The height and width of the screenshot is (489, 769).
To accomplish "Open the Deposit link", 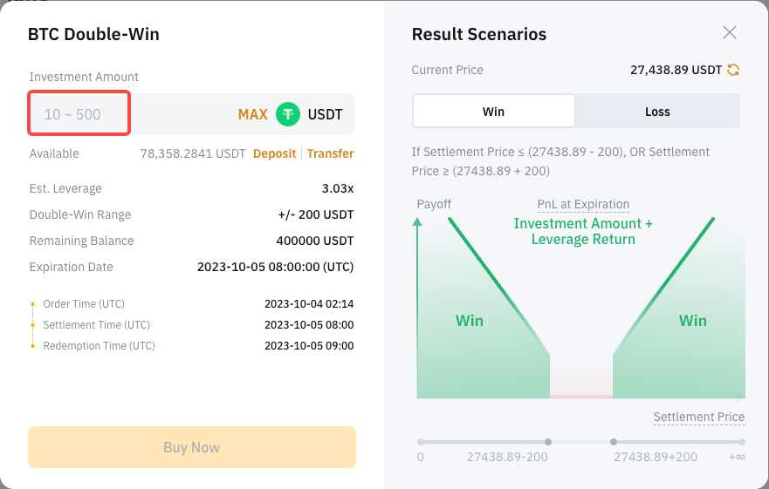I will point(274,154).
